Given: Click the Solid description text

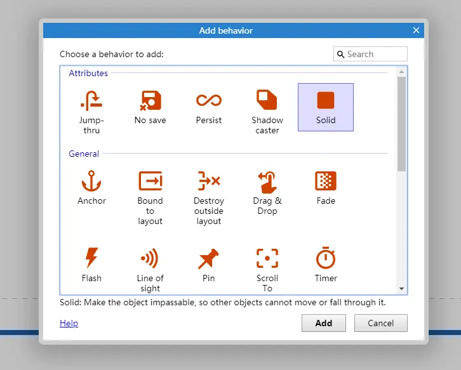Looking at the screenshot, I should [222, 302].
